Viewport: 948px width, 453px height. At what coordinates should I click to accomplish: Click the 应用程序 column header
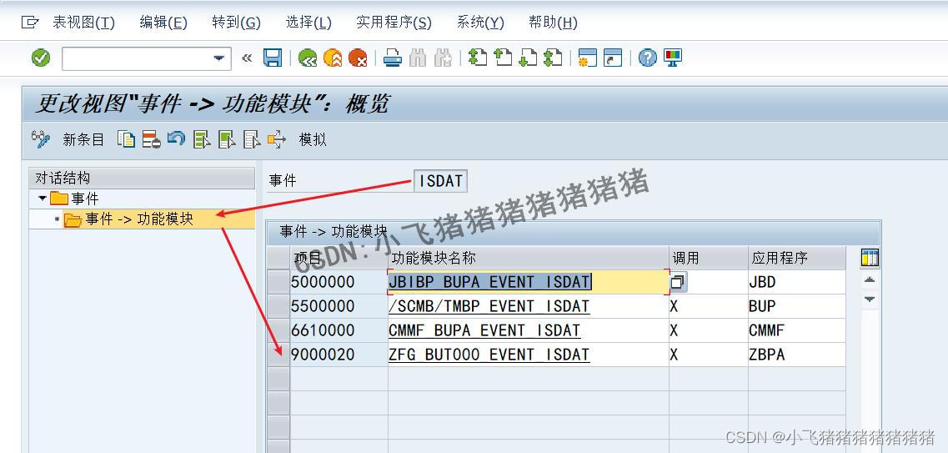(797, 259)
